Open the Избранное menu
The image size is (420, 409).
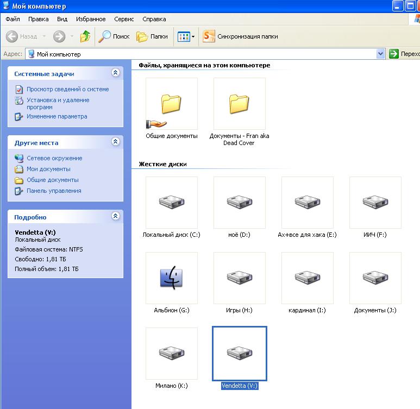point(91,19)
